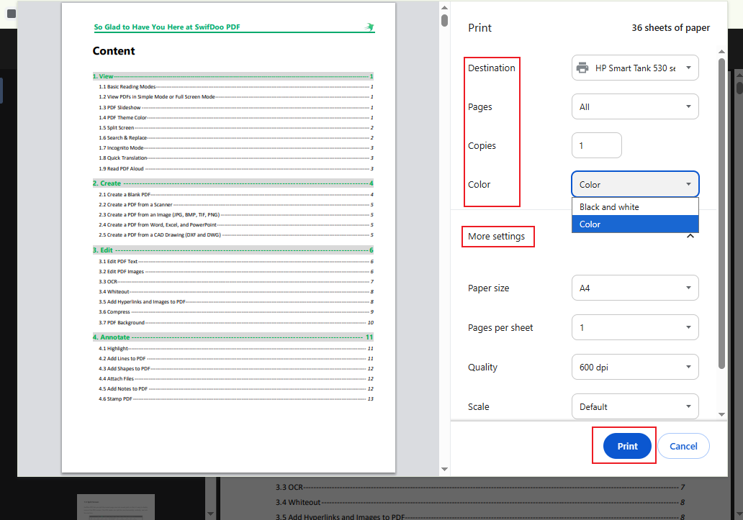Click the settings scrollbar up arrow

point(721,51)
